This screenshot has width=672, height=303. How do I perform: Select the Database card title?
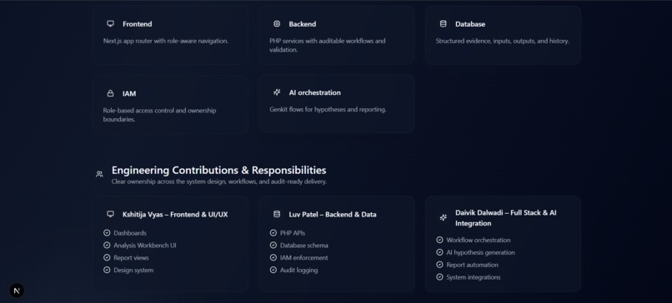(x=470, y=24)
